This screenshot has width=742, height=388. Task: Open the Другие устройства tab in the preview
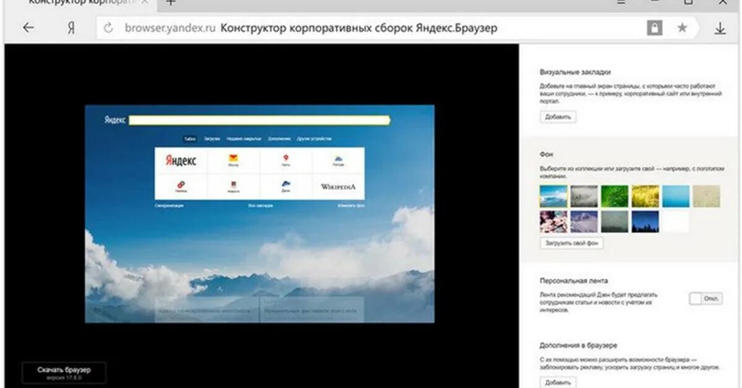pos(314,139)
